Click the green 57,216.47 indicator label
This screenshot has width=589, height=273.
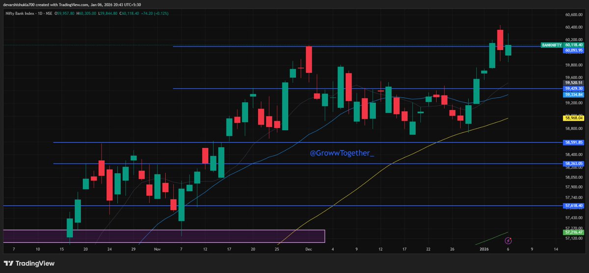[x=574, y=232]
